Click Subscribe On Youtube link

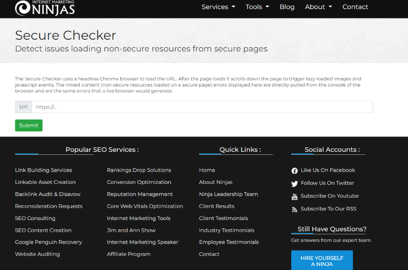(329, 196)
